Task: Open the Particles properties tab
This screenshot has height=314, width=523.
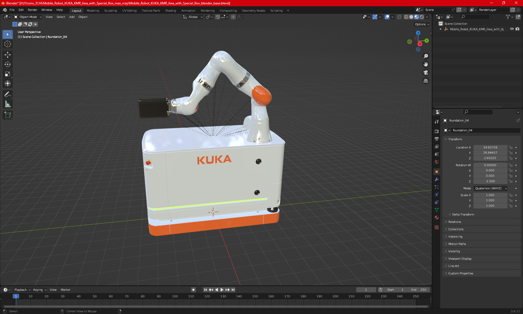Action: [437, 187]
